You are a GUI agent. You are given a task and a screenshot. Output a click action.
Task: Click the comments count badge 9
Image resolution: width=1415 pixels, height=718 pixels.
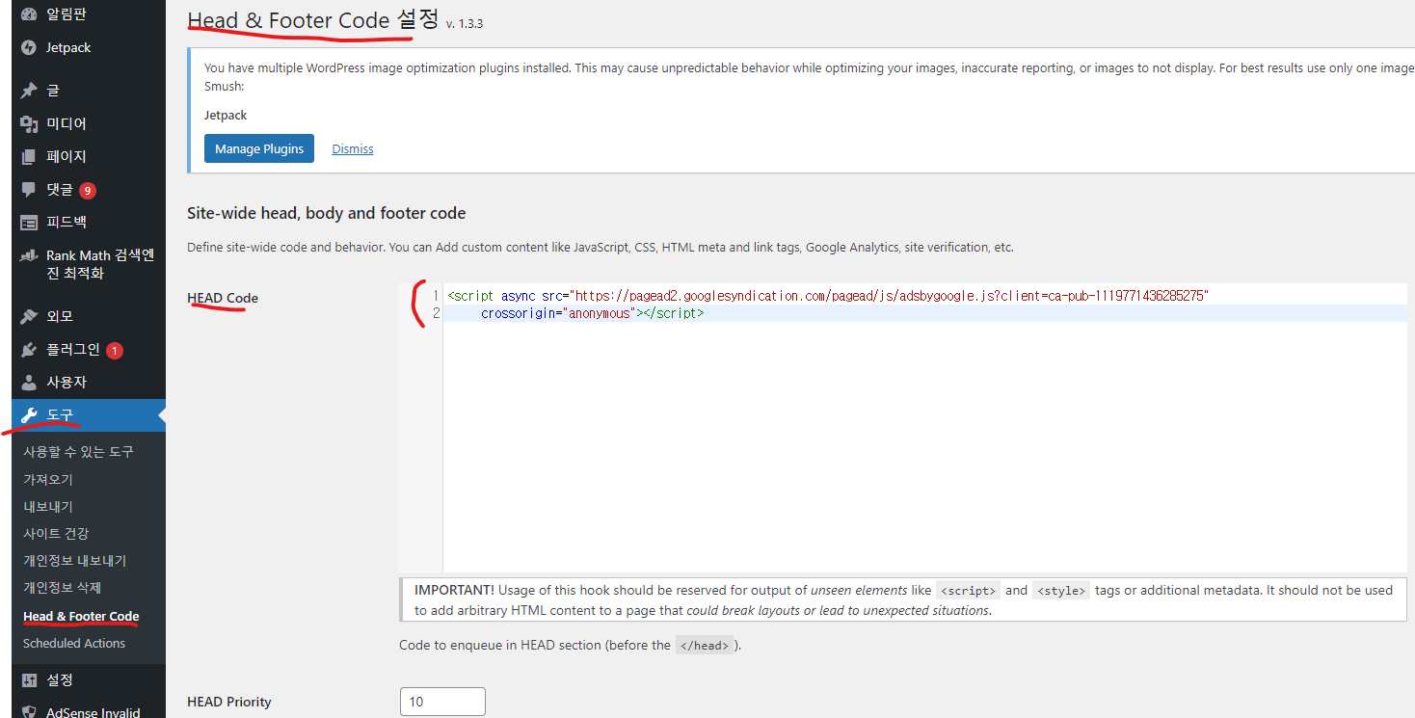coord(88,190)
